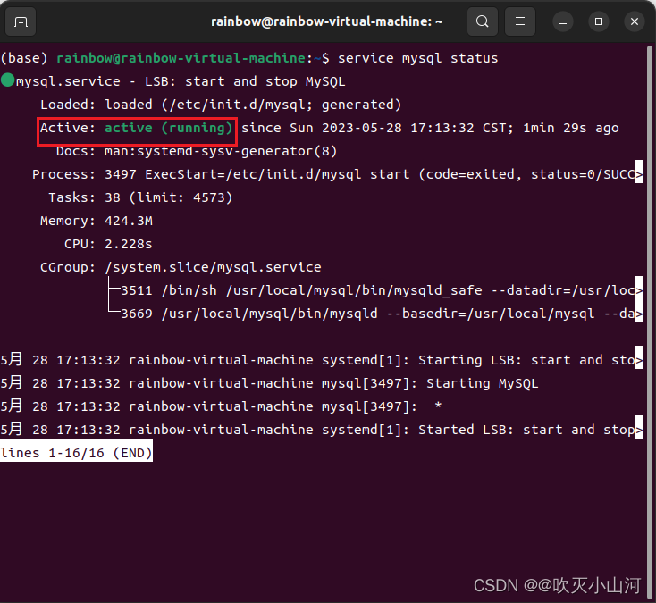Minimize the terminal window
Screen dimensions: 656x603
[x=563, y=21]
